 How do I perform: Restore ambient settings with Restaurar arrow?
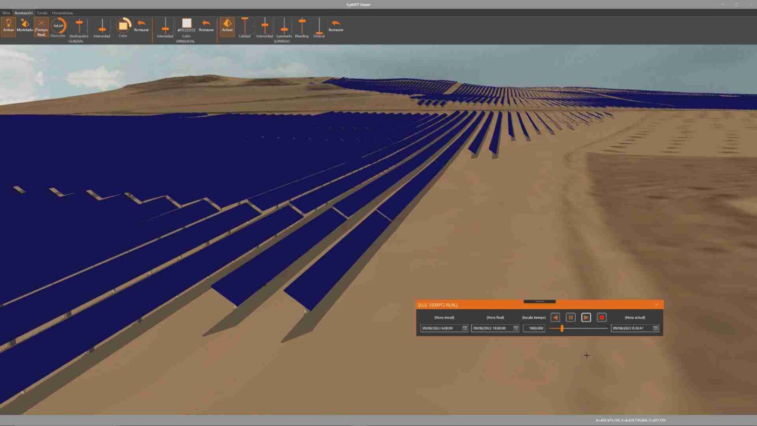point(206,26)
